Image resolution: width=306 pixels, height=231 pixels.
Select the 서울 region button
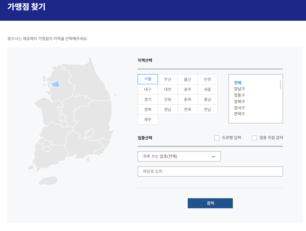148,79
